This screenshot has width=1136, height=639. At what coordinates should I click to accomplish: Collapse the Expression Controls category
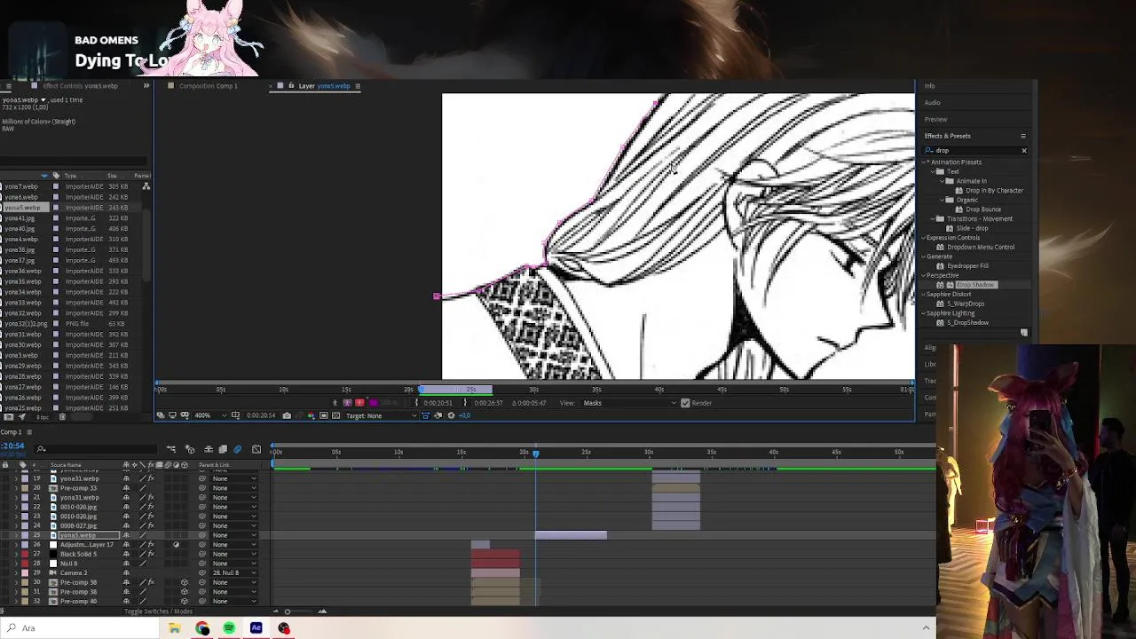pos(924,238)
